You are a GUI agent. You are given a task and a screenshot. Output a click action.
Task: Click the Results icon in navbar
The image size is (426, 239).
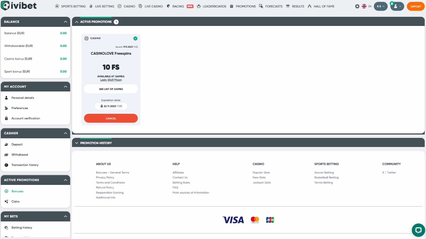[x=288, y=6]
